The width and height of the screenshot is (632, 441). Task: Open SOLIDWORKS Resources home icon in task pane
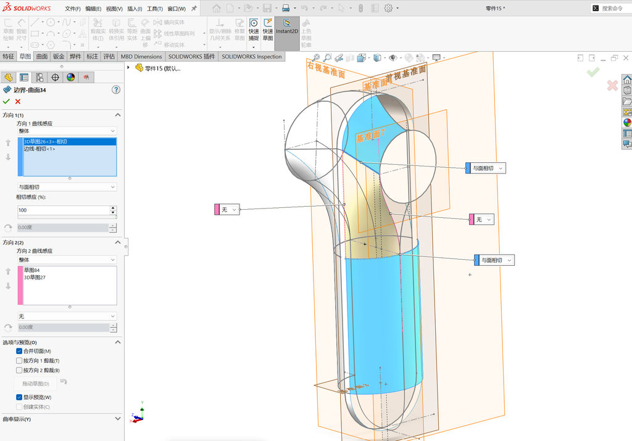(x=627, y=80)
